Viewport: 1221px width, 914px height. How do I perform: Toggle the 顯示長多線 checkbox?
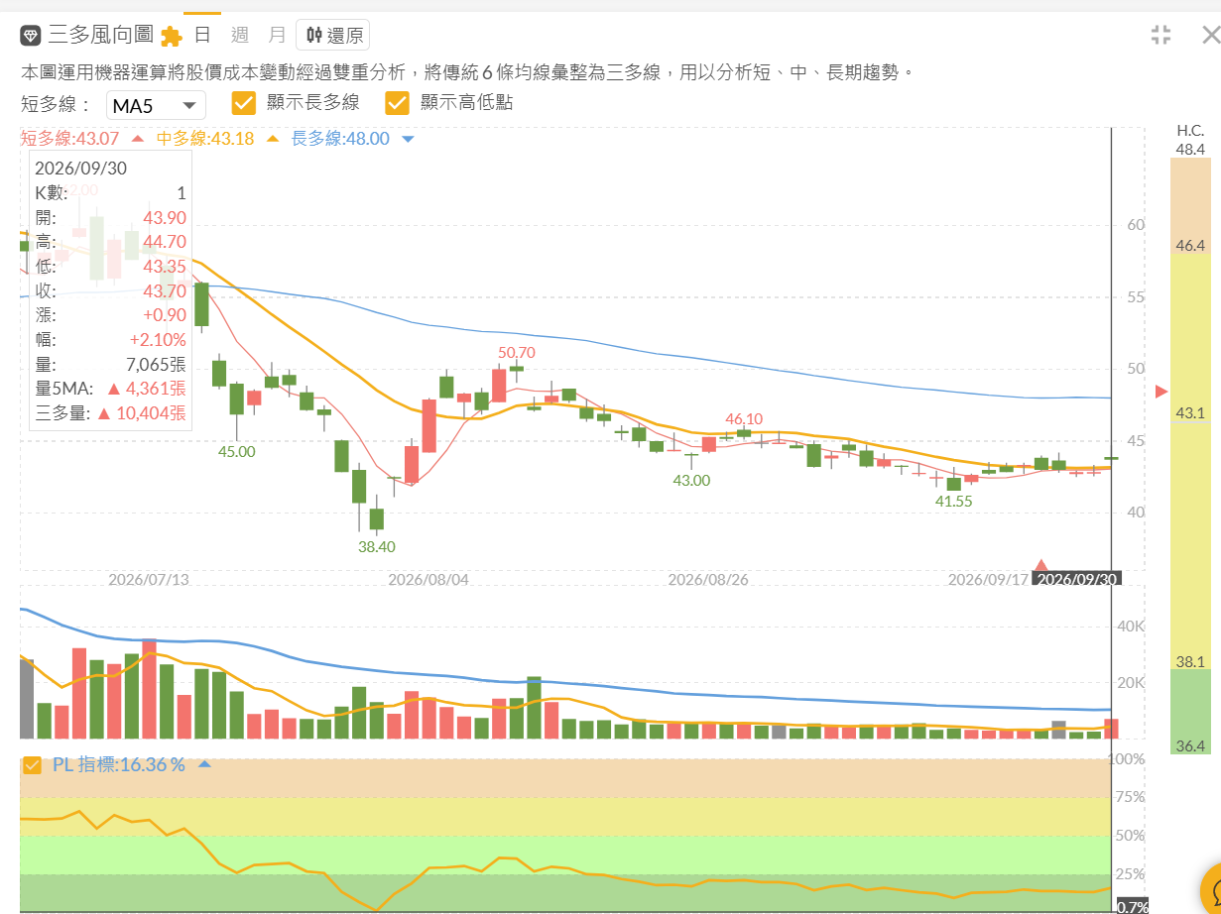[244, 103]
